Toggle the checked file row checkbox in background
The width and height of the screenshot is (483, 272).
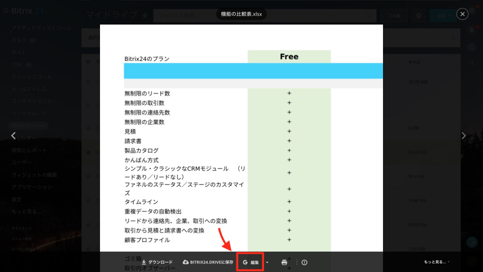click(88, 152)
